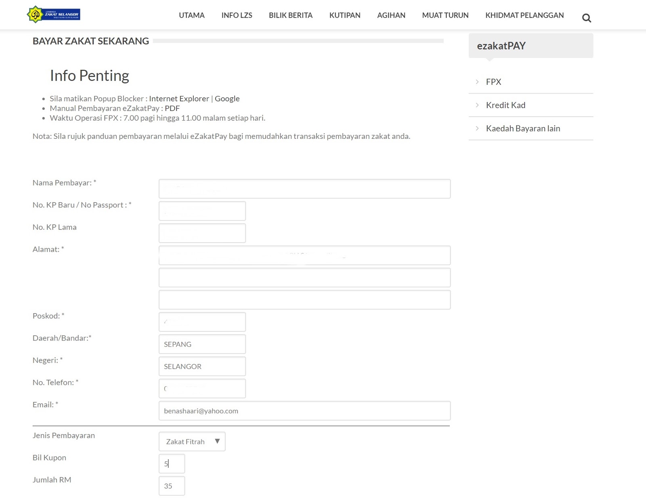This screenshot has height=500, width=646.
Task: Open the UTAMA menu
Action: [x=192, y=15]
